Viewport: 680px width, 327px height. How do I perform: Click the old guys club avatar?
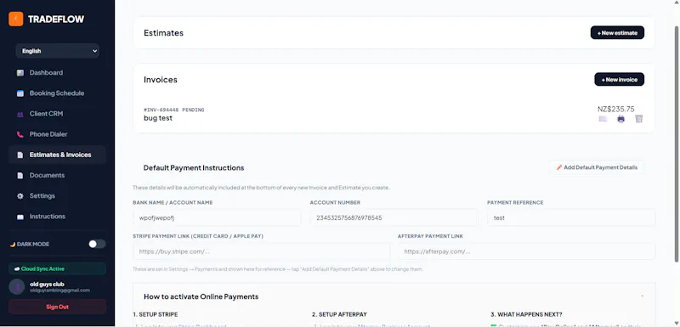tap(16, 287)
